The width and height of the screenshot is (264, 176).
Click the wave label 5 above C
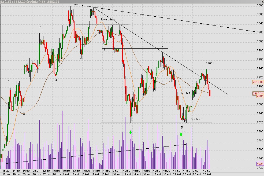pyautogui.click(x=182, y=127)
